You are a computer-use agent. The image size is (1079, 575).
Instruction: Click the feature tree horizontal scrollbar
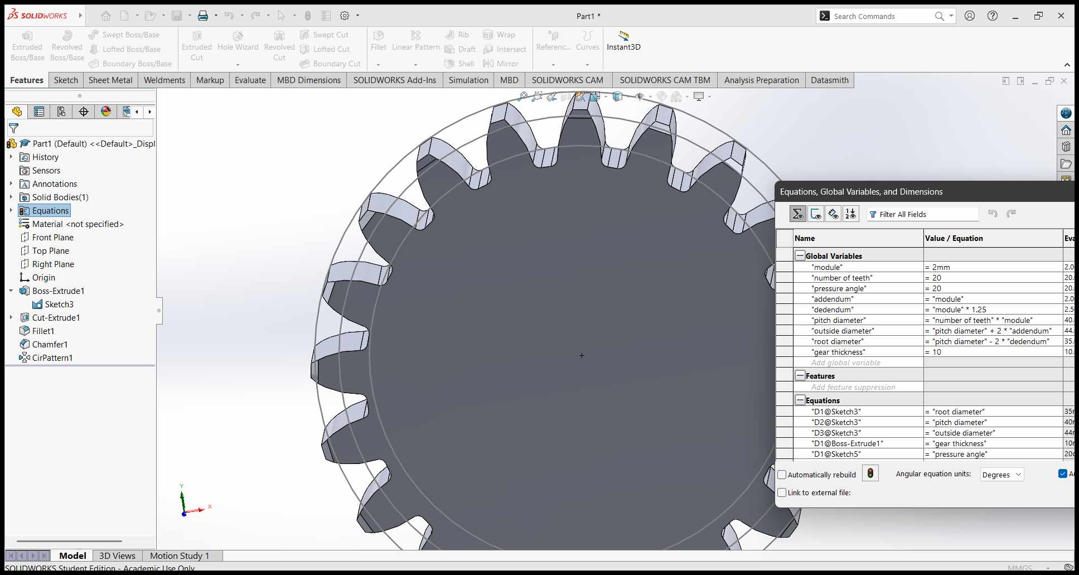tap(69, 541)
